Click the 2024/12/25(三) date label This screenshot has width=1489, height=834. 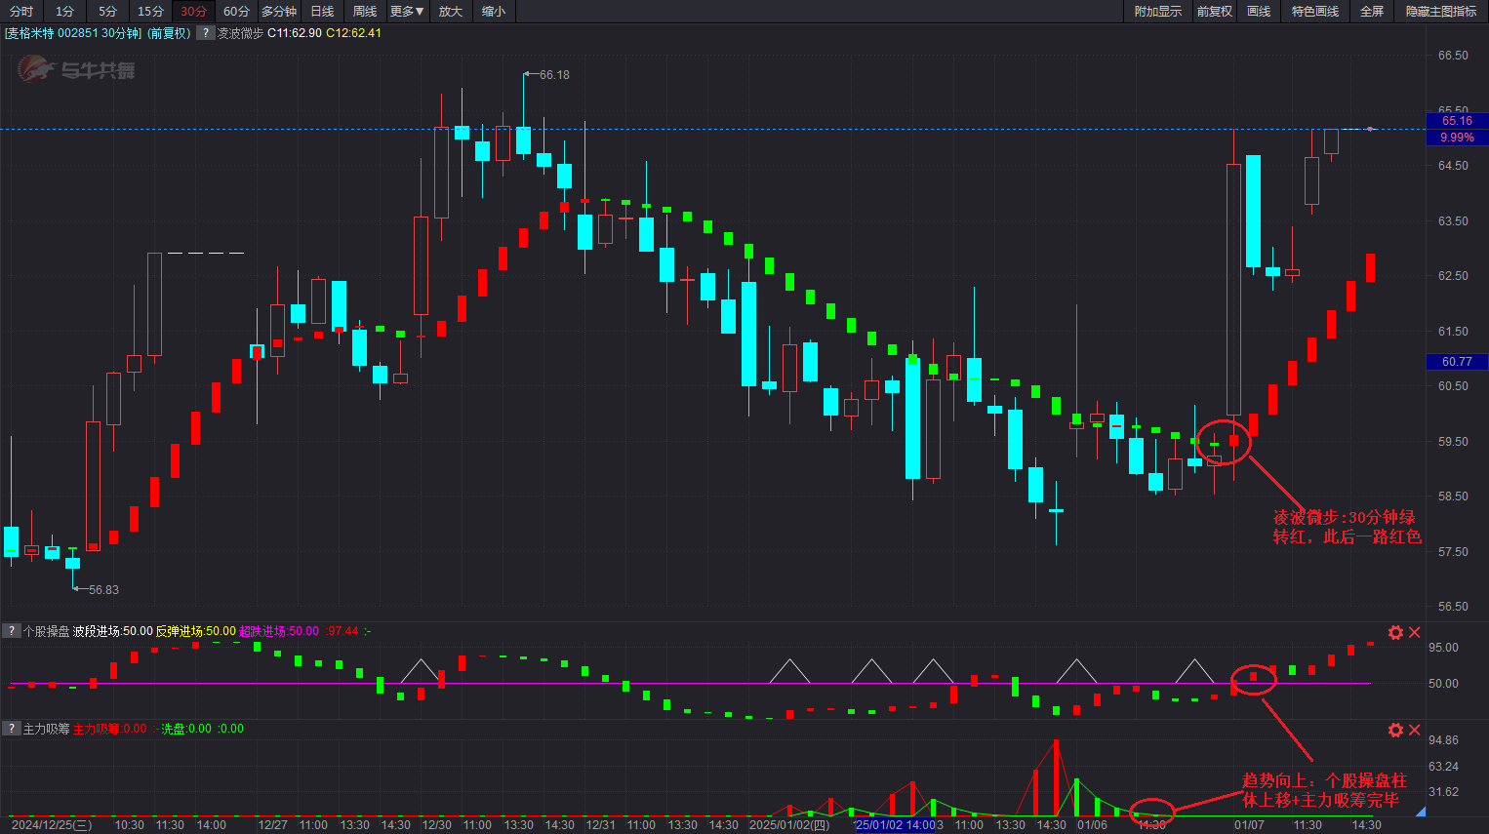click(x=52, y=825)
